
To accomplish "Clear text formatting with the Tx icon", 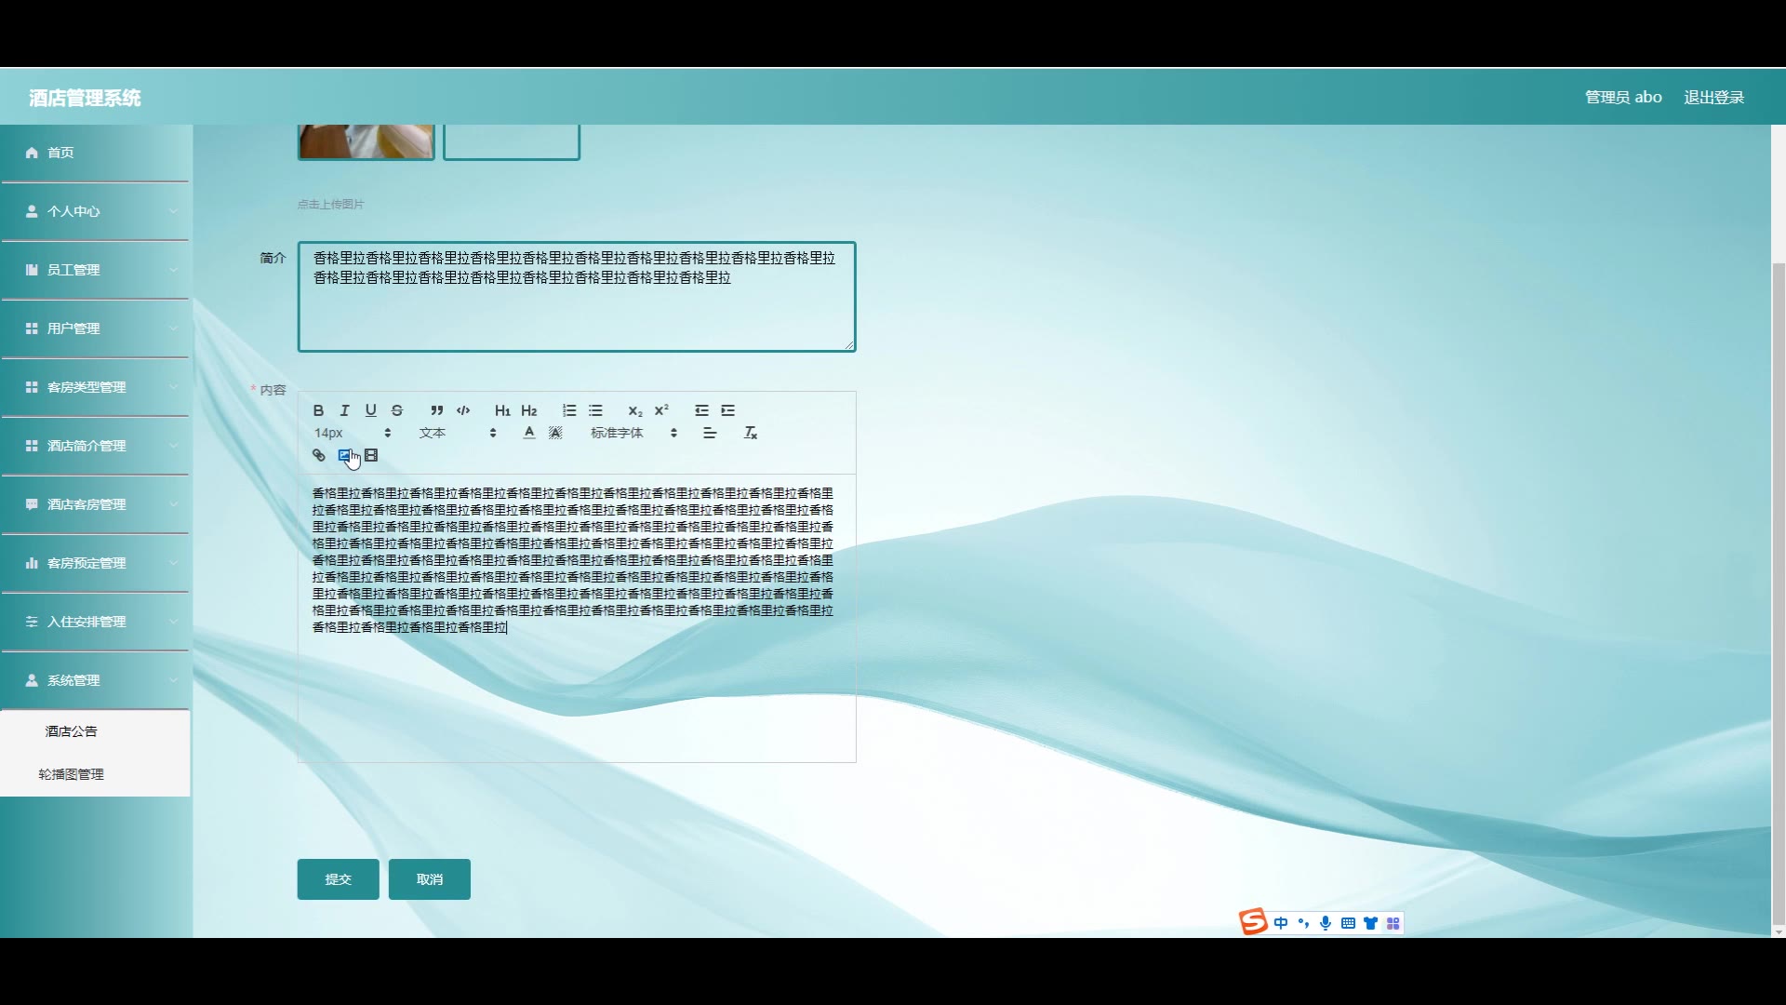I will tap(750, 433).
